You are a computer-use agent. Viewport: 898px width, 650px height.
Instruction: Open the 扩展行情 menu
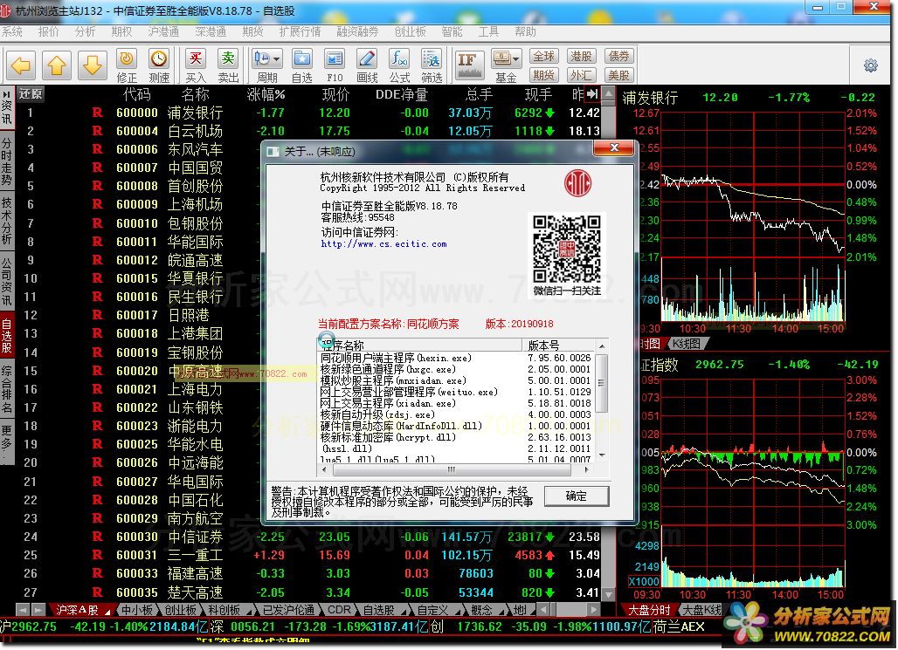point(300,32)
